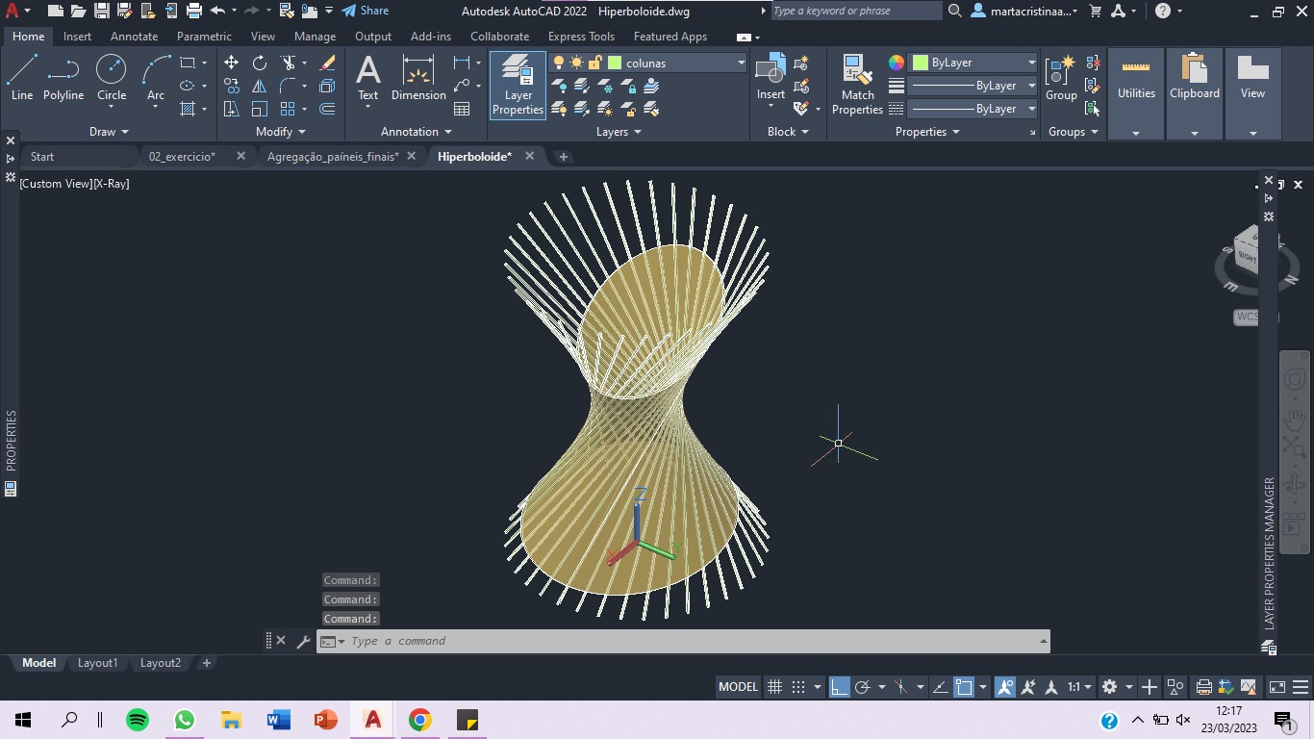
Task: Expand the Utilities panel
Action: click(x=1136, y=133)
